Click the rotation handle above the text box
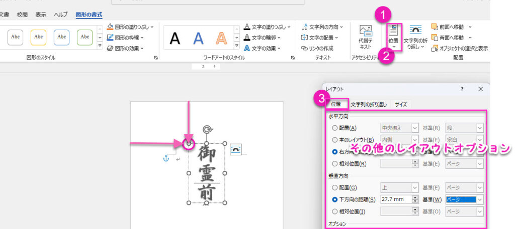The image size is (515, 229). click(207, 130)
